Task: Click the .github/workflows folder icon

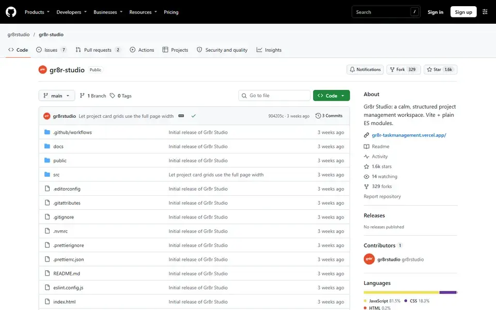Action: pyautogui.click(x=47, y=132)
